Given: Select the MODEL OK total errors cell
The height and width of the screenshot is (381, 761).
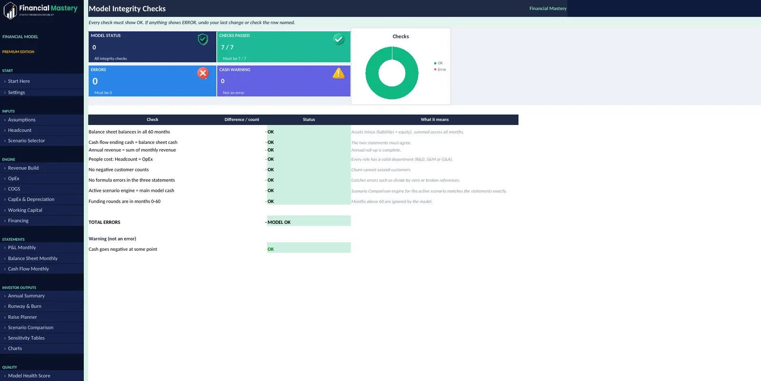Looking at the screenshot, I should tap(309, 222).
